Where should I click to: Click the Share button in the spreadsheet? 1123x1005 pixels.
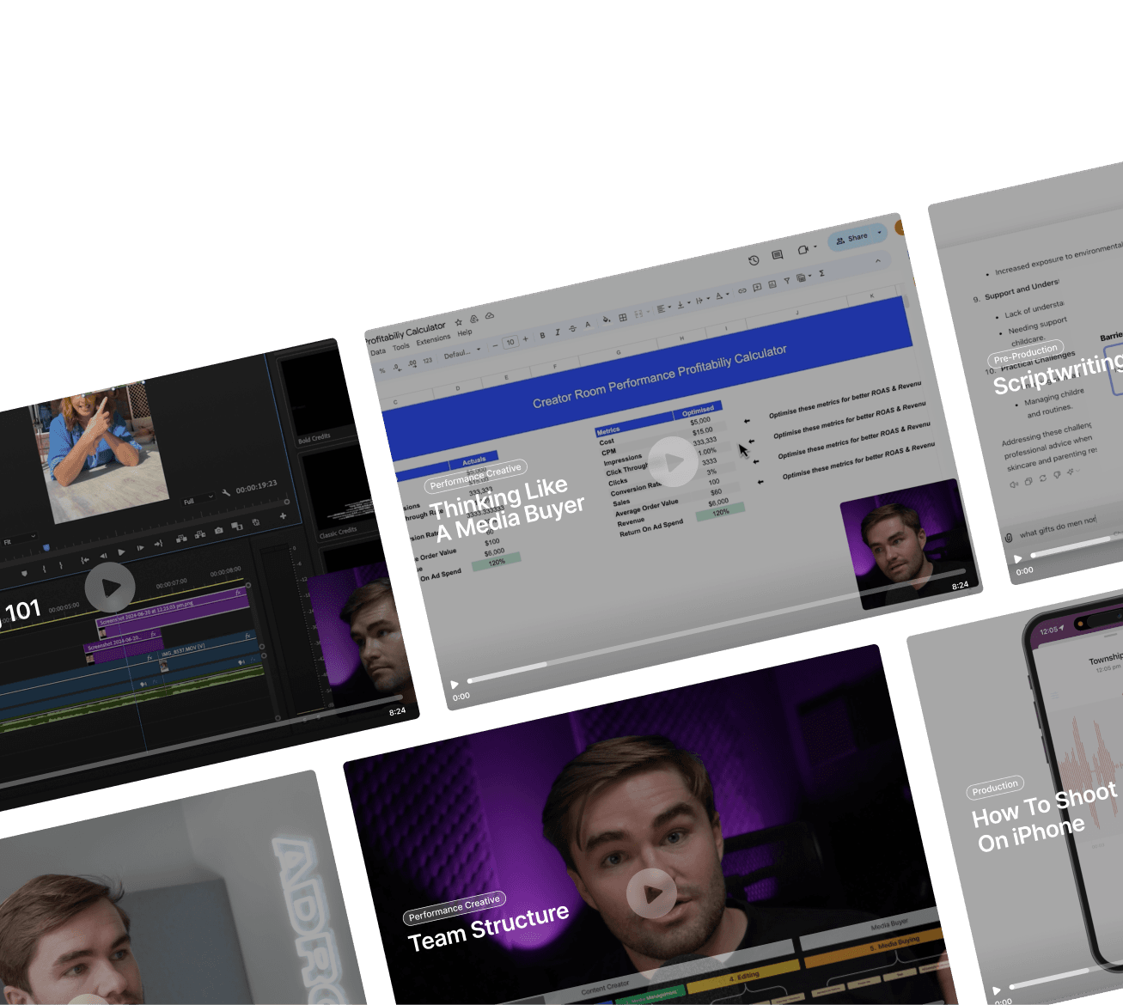851,239
